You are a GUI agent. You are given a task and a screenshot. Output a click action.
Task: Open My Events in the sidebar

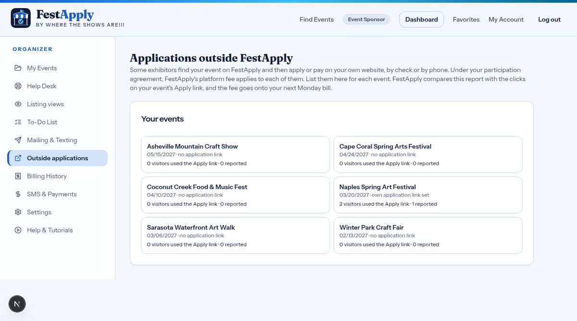(57, 68)
